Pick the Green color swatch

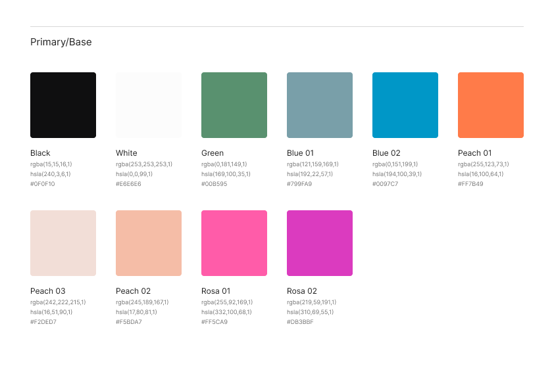coord(234,105)
